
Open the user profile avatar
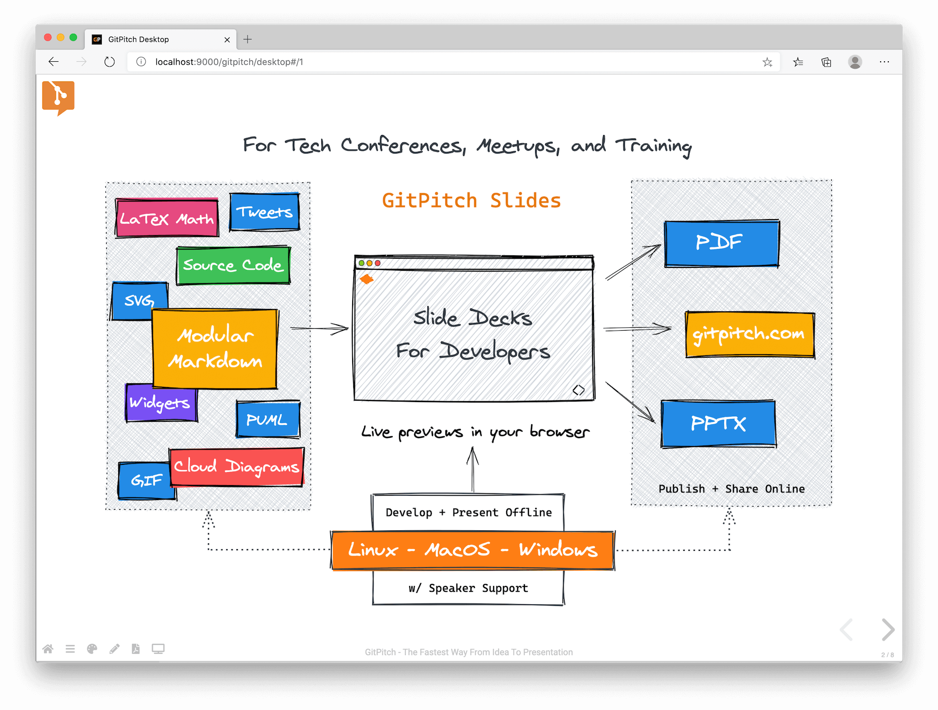pyautogui.click(x=855, y=62)
